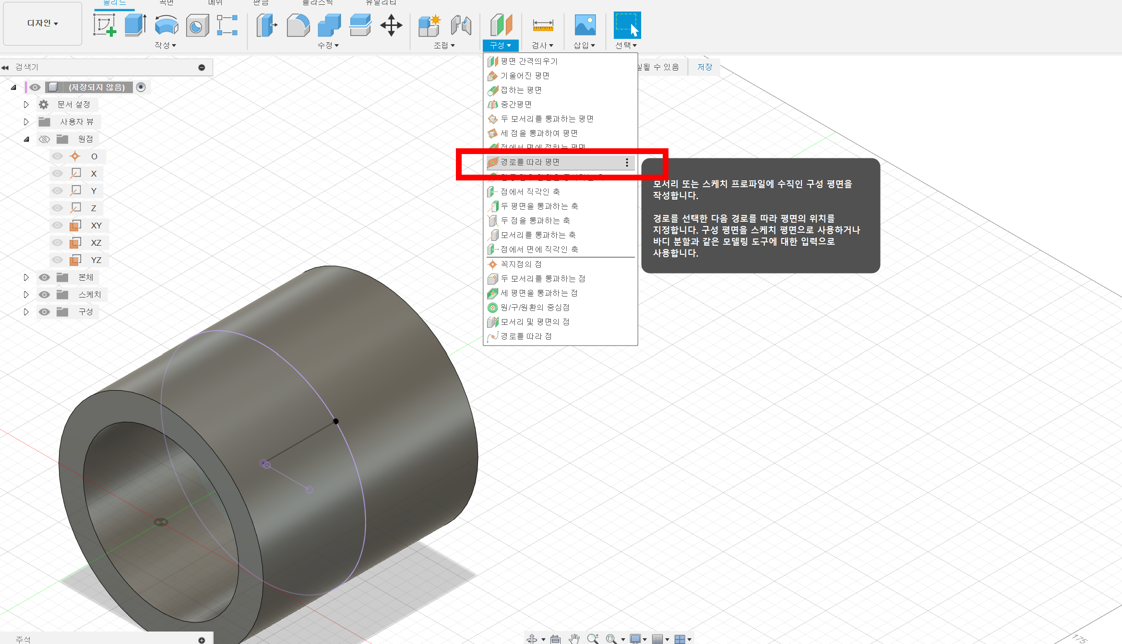Select the Press Pull tool icon
This screenshot has width=1122, height=644.
point(266,25)
